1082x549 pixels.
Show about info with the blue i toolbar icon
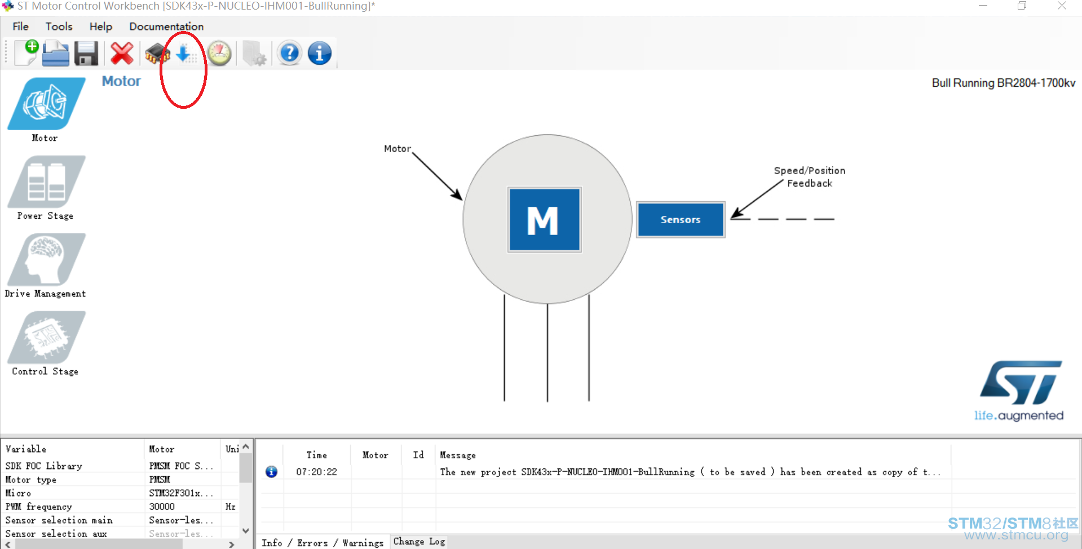(320, 54)
